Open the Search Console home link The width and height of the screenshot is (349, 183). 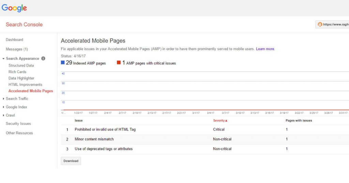24,24
